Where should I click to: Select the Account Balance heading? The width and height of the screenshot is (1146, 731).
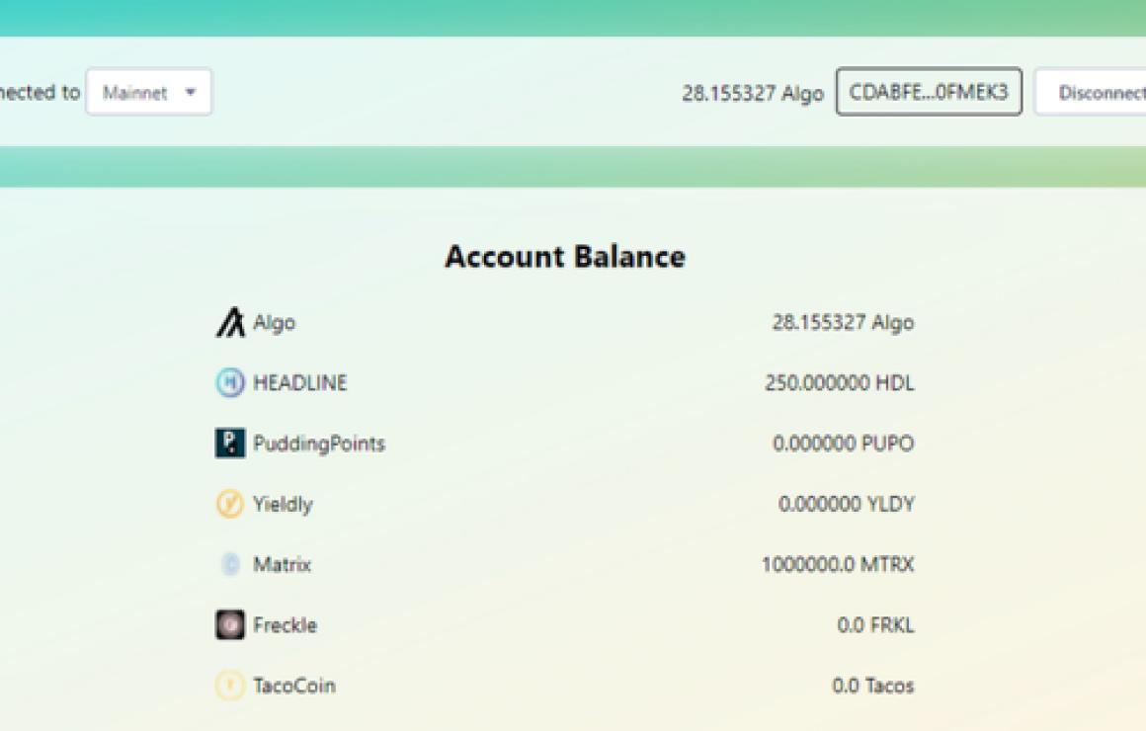[x=566, y=257]
